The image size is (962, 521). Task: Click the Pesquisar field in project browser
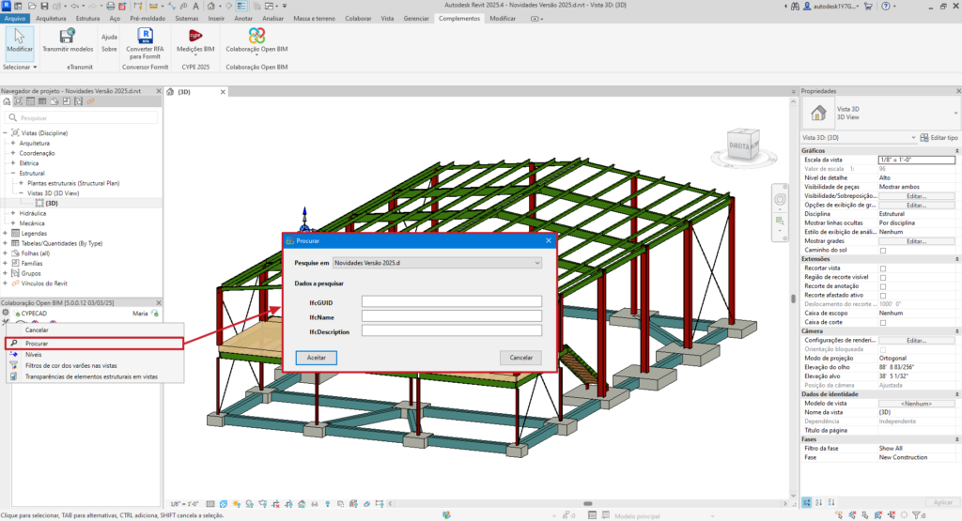(x=82, y=117)
